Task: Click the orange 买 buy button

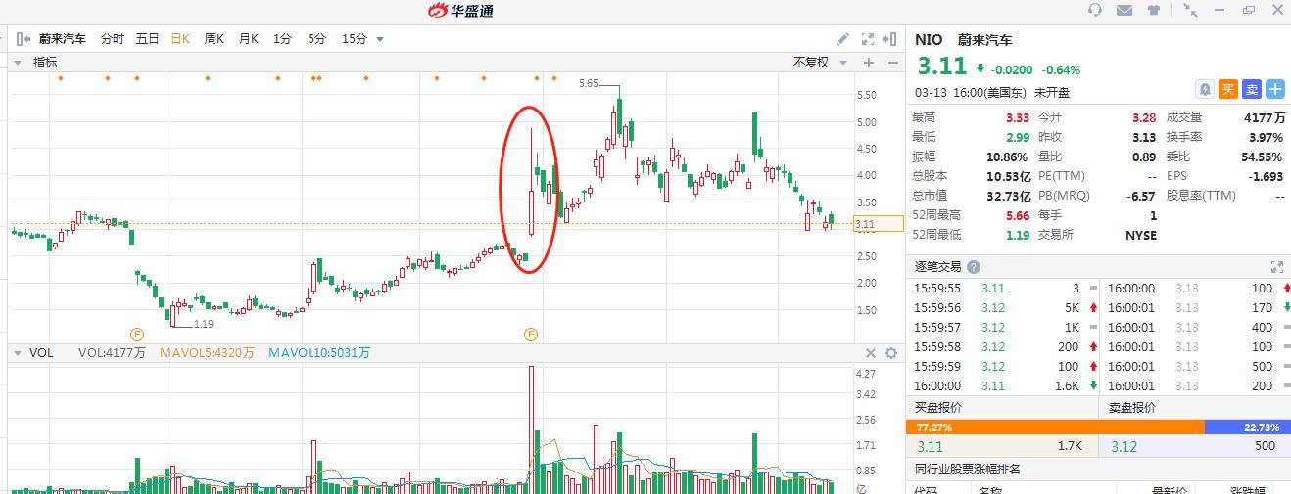Action: coord(1228,89)
